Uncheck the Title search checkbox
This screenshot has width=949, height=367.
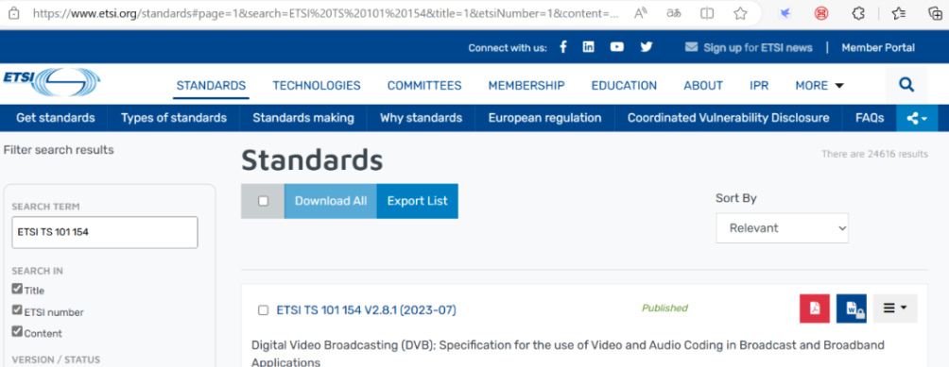click(17, 289)
